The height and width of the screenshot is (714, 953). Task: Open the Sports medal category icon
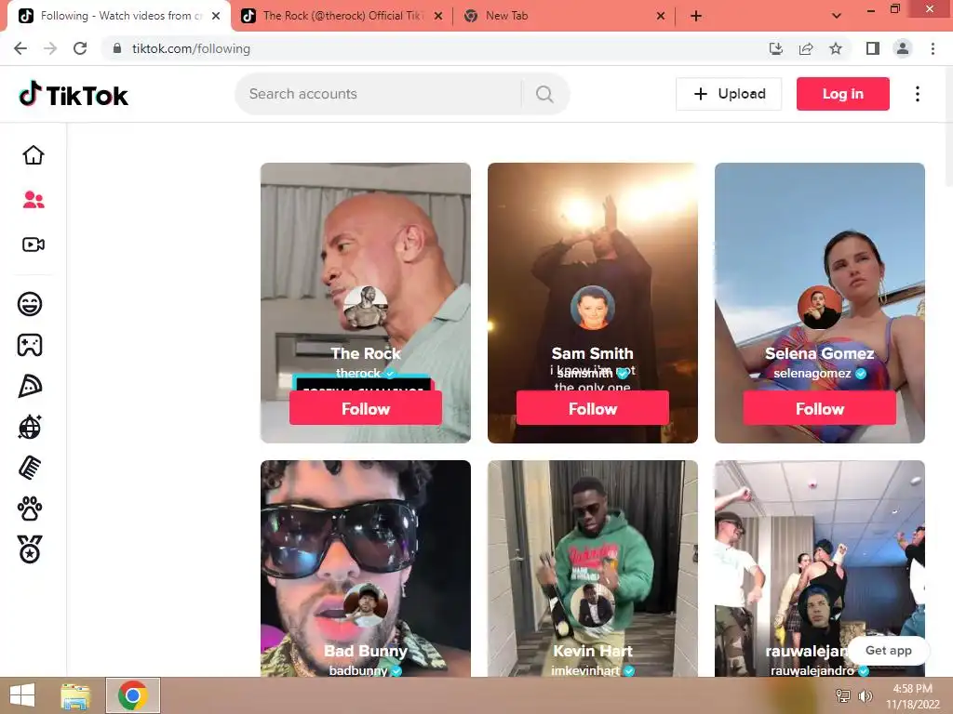click(30, 549)
